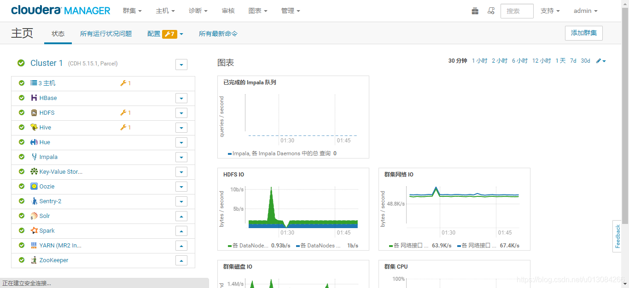
Task: Select the 1 天 time range
Action: (560, 61)
